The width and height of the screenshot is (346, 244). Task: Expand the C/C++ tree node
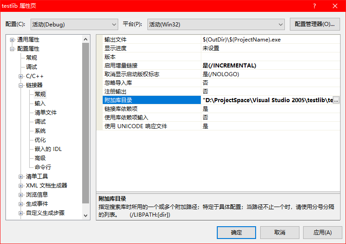tap(21, 76)
